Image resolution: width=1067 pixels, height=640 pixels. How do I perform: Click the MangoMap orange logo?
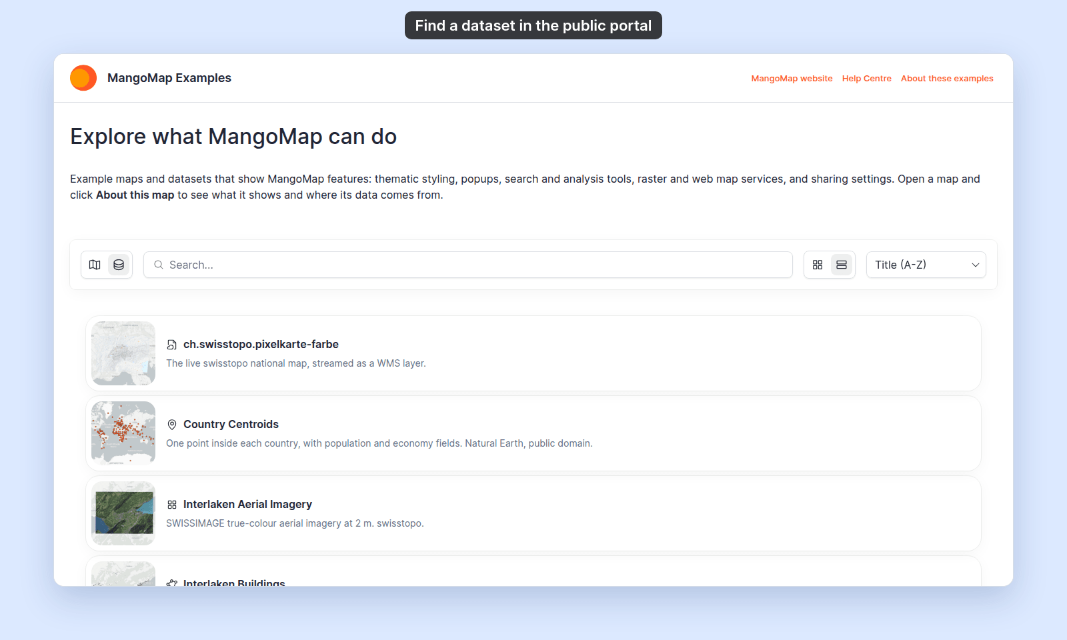click(x=83, y=78)
